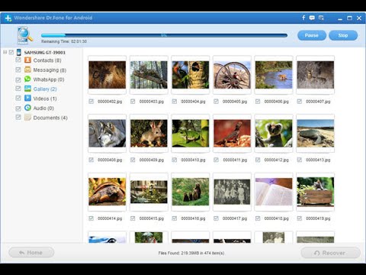Screen dimensions: 366x275
Task: Click the Files Found status text
Action: (x=191, y=253)
